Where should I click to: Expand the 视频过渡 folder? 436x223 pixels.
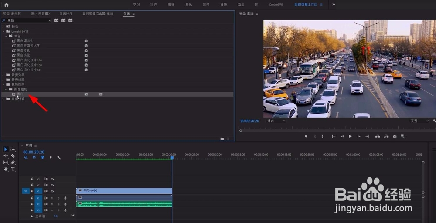pos(3,99)
